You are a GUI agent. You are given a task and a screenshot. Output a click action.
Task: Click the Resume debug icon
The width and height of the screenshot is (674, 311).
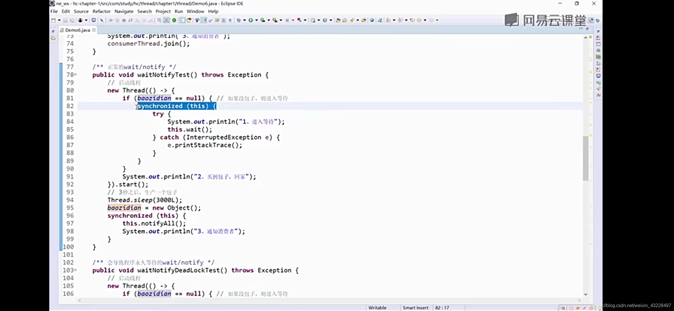click(x=111, y=20)
